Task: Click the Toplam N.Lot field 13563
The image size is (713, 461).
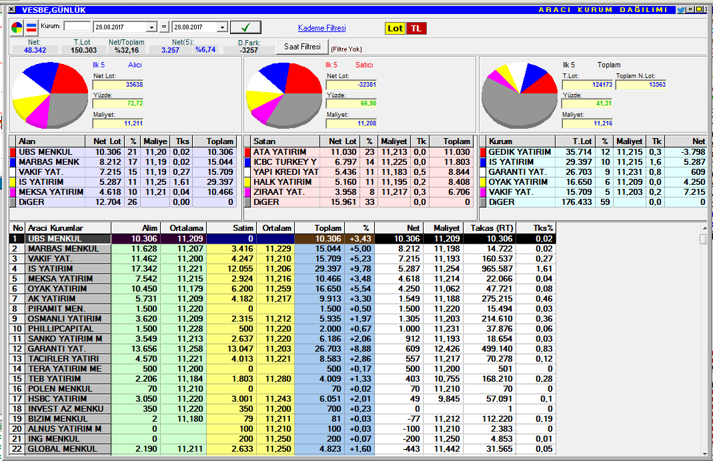Action: click(641, 85)
